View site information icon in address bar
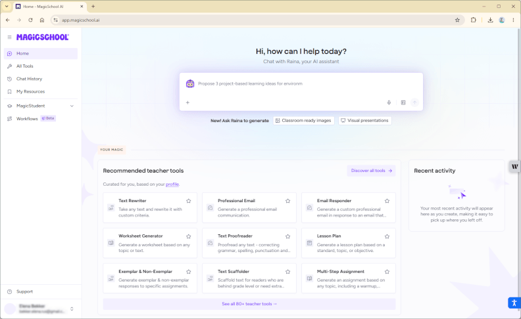 coord(55,20)
